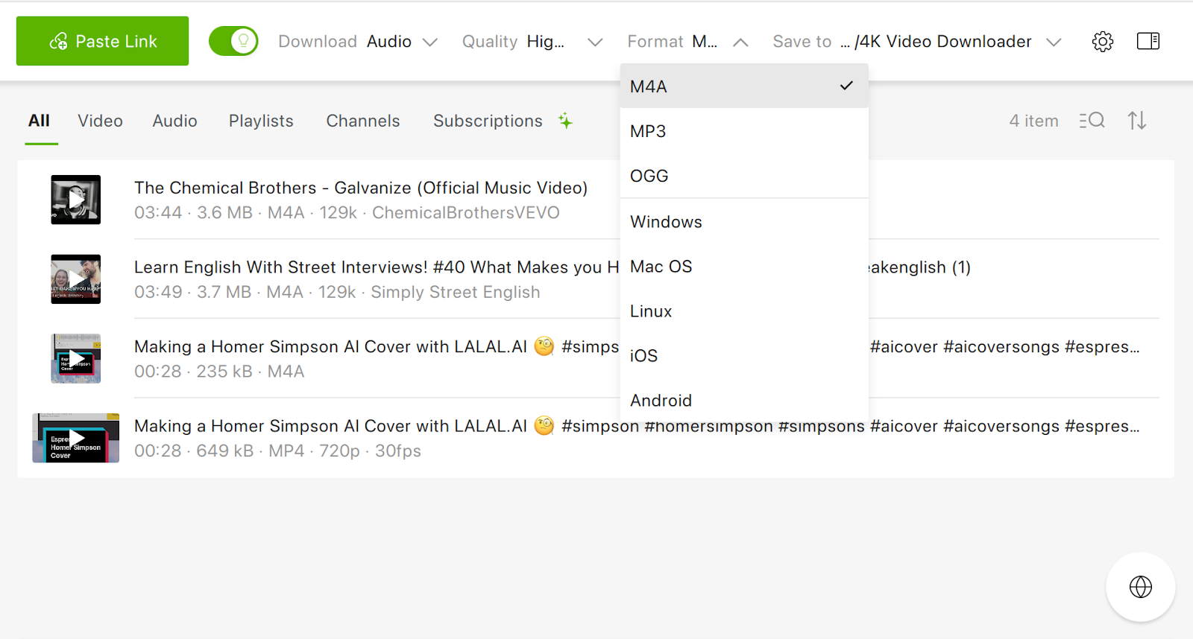Click the '03:49 · 3.7 MB · M4A' details line
This screenshot has width=1193, height=639.
337,292
